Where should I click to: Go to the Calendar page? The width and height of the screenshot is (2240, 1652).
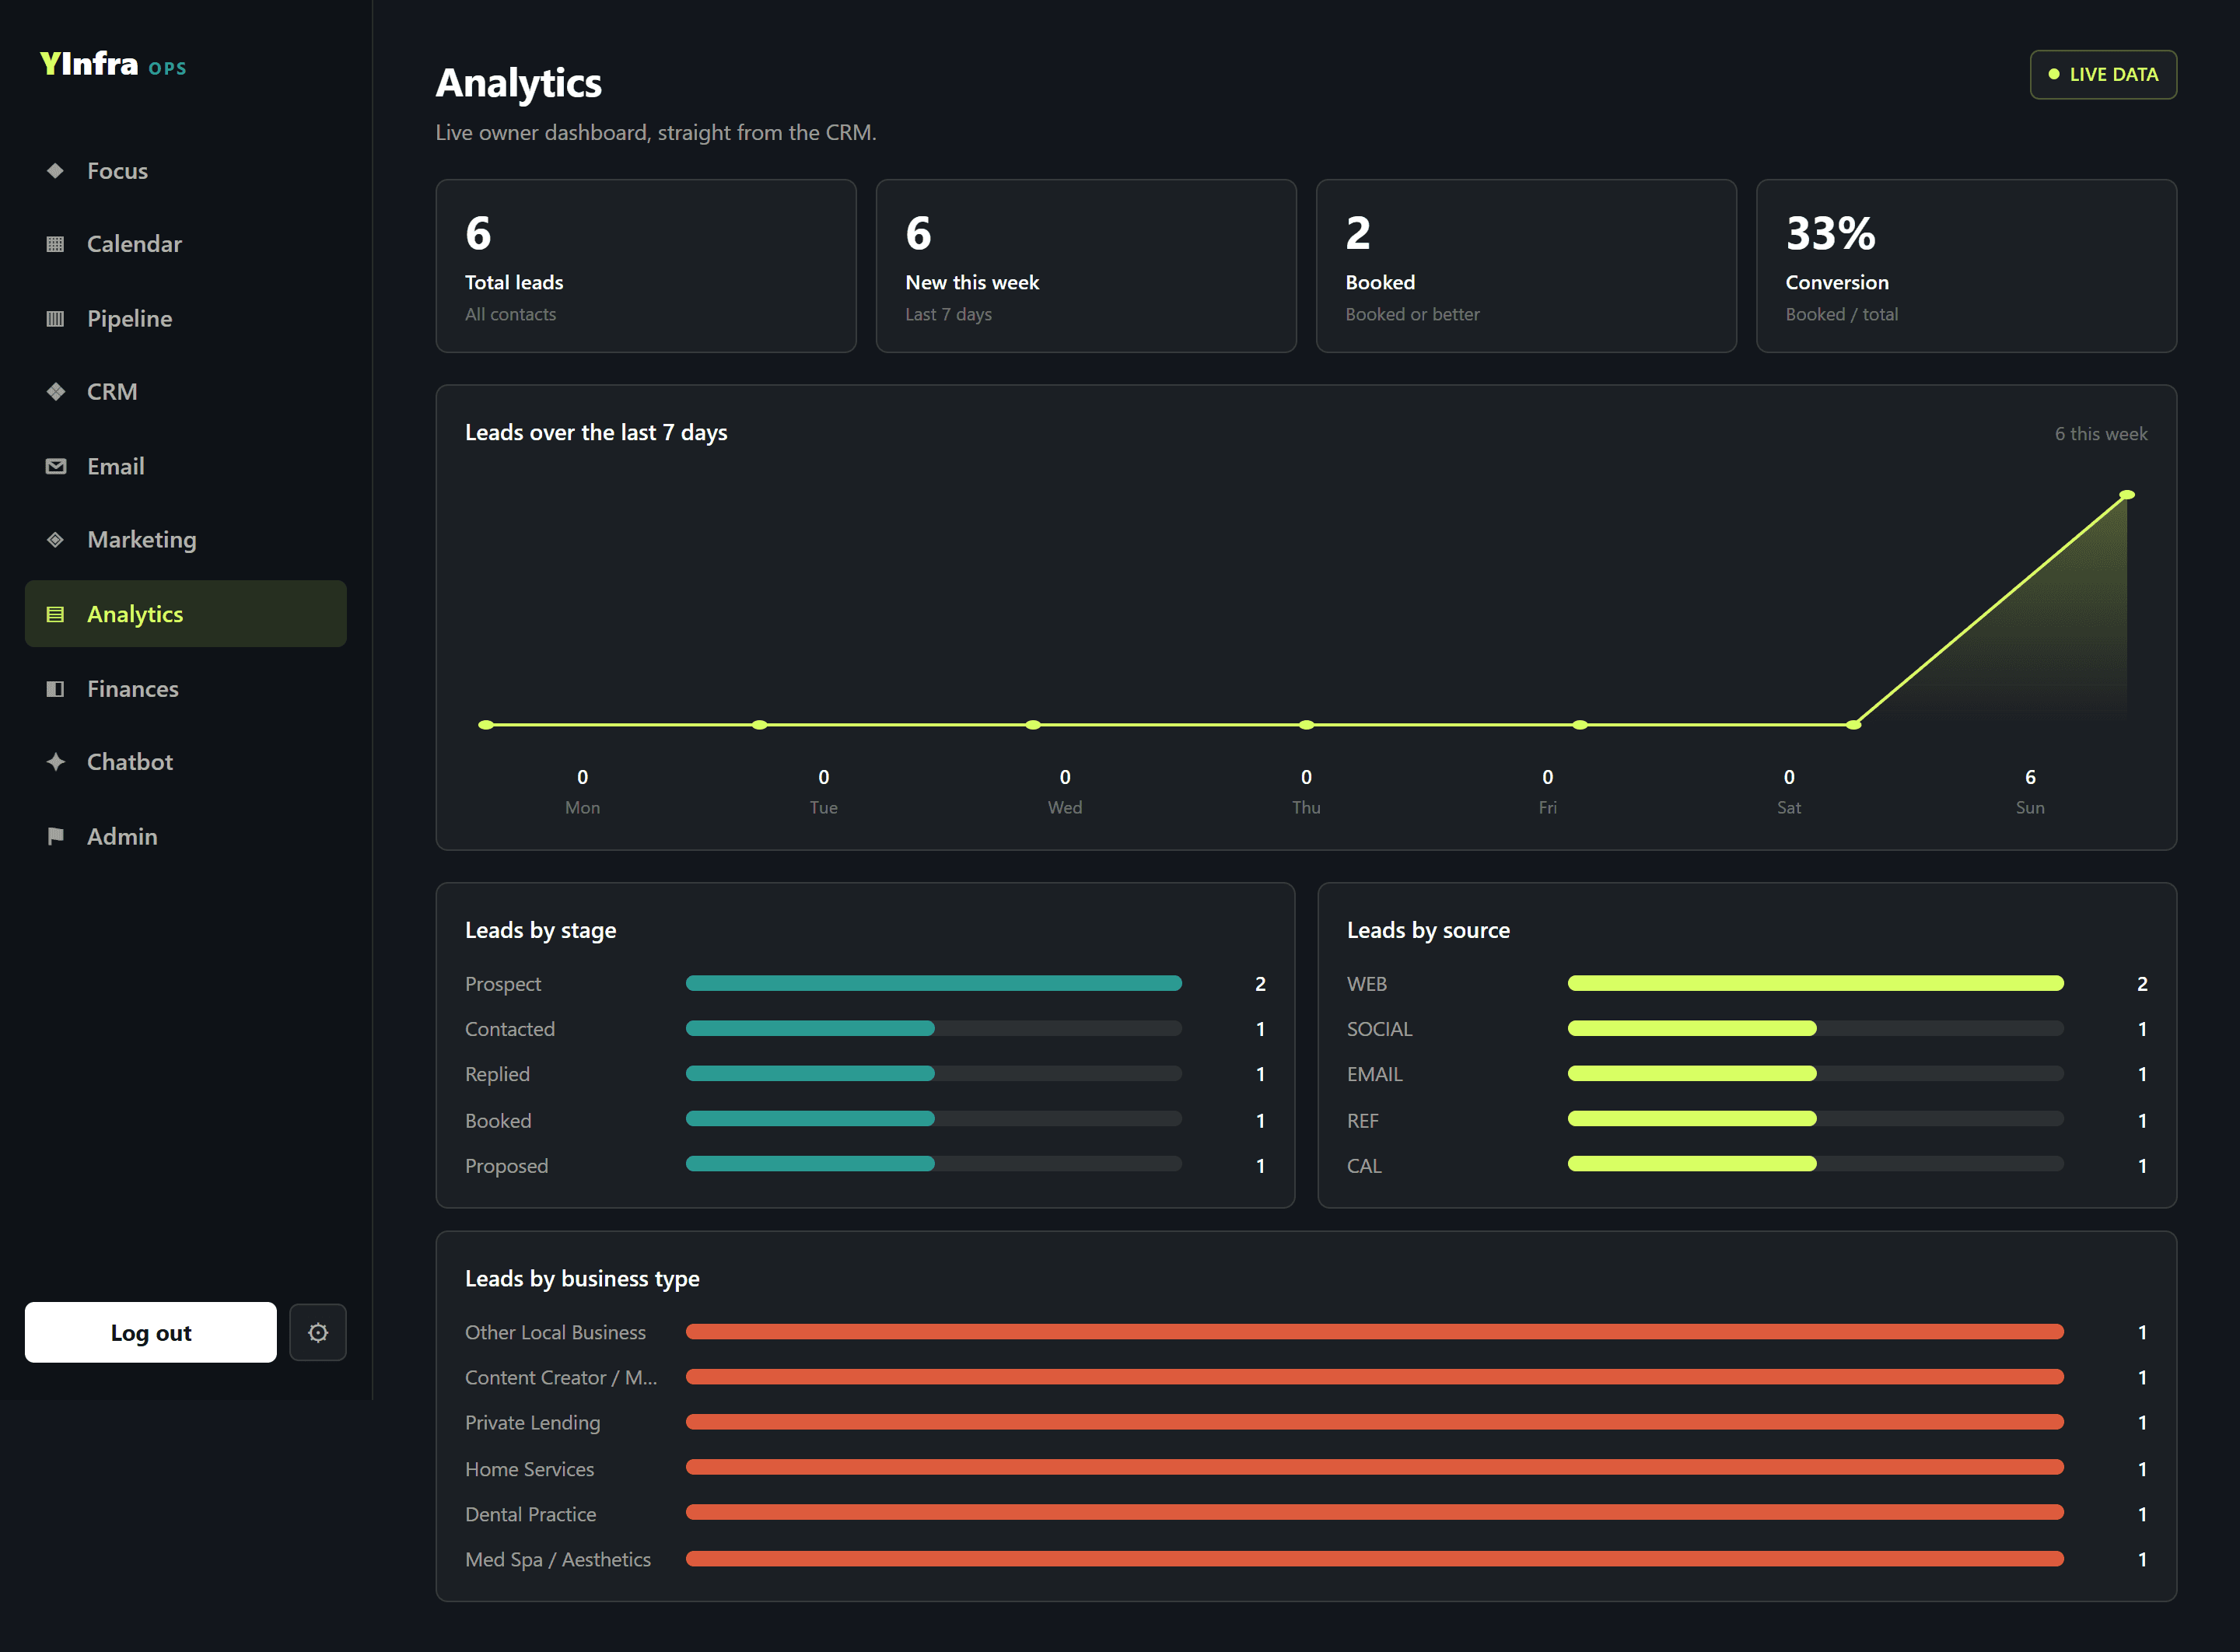[x=186, y=244]
